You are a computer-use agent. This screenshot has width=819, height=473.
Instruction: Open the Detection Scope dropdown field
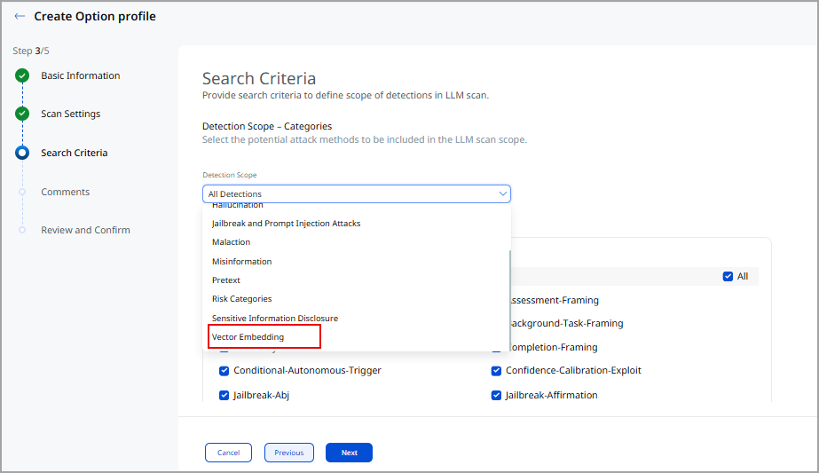point(356,194)
